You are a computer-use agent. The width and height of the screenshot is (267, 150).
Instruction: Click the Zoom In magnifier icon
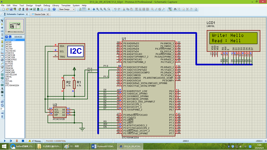(x=98, y=9)
